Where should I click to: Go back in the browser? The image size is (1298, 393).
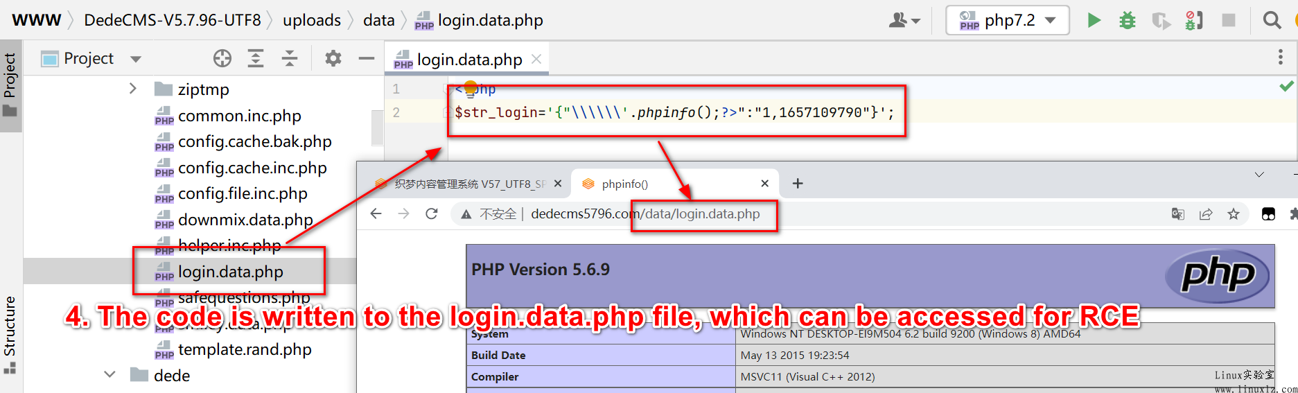[376, 213]
